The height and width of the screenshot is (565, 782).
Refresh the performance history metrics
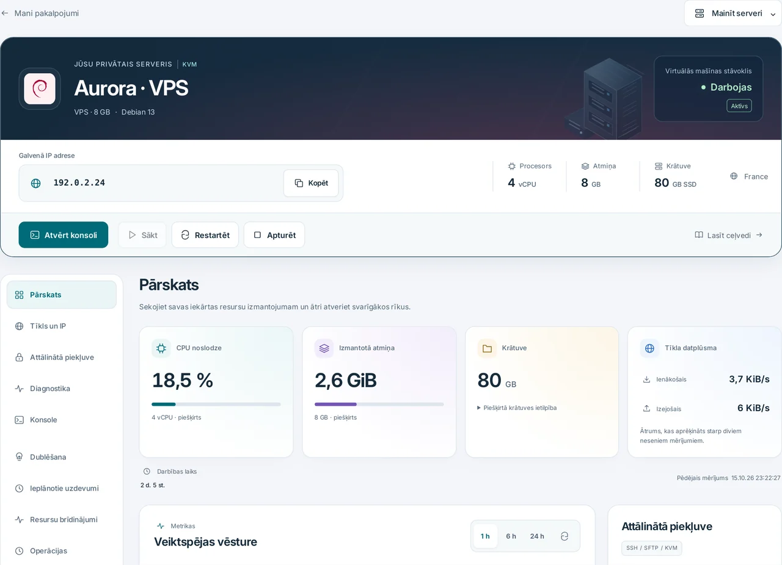point(565,536)
